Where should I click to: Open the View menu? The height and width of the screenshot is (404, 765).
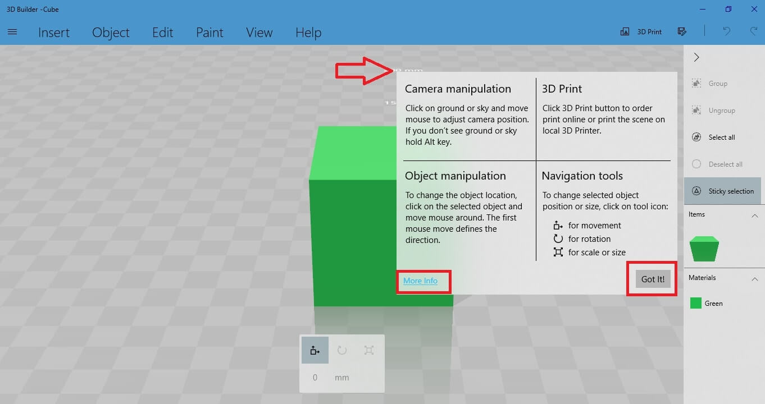pyautogui.click(x=259, y=33)
